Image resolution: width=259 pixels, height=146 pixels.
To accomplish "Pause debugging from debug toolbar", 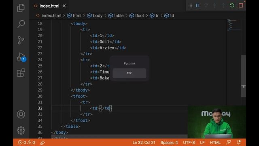I will (x=197, y=5).
